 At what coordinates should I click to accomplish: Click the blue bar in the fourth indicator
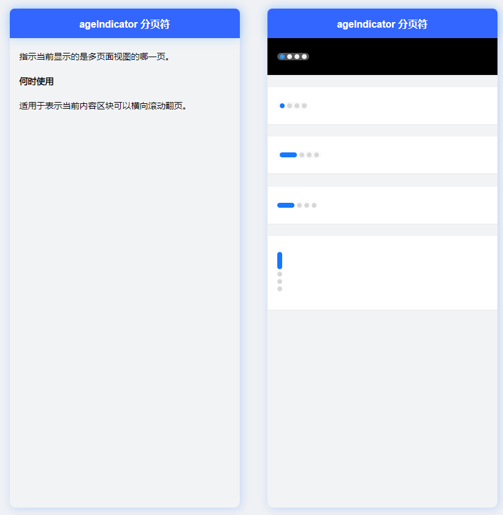pos(286,205)
